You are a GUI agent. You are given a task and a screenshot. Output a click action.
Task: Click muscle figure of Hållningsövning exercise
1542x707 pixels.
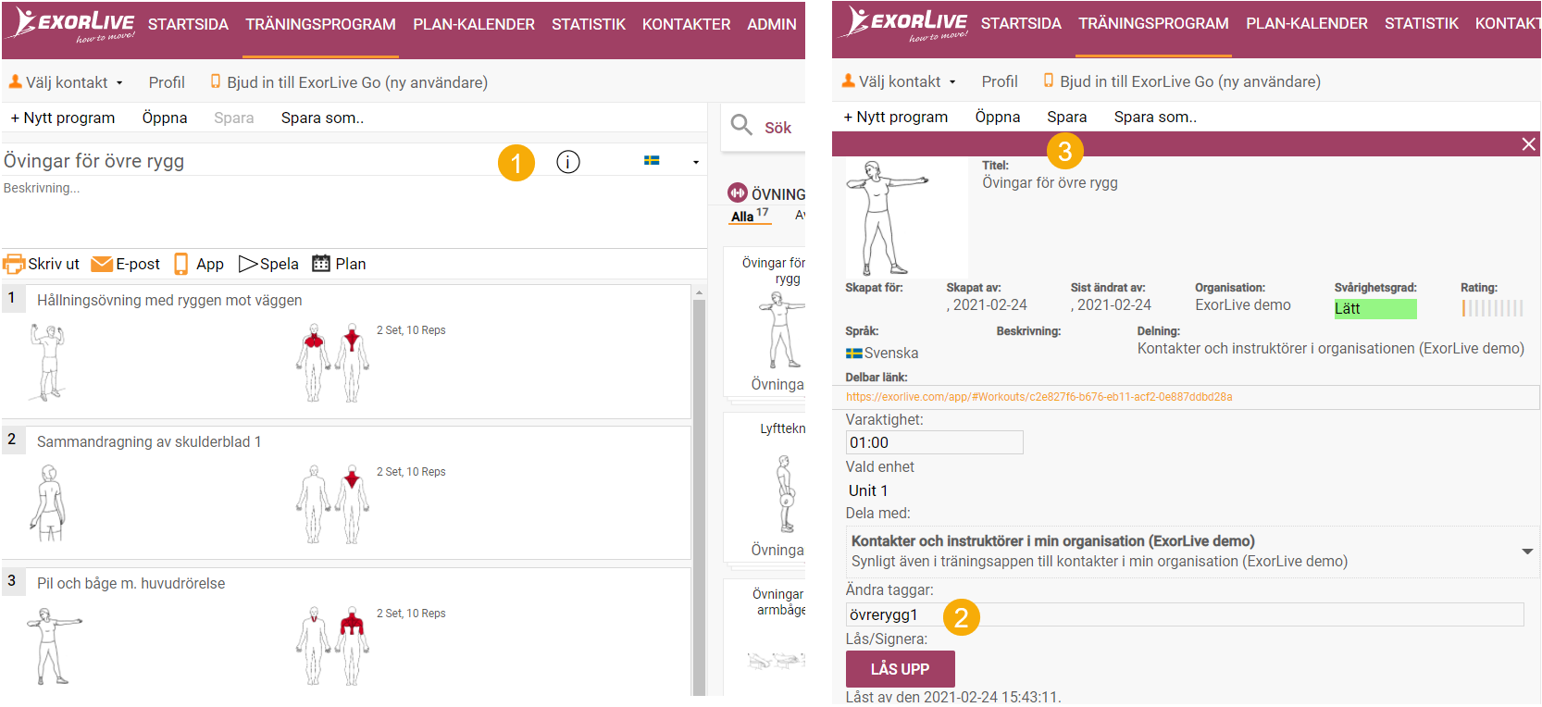coord(332,363)
